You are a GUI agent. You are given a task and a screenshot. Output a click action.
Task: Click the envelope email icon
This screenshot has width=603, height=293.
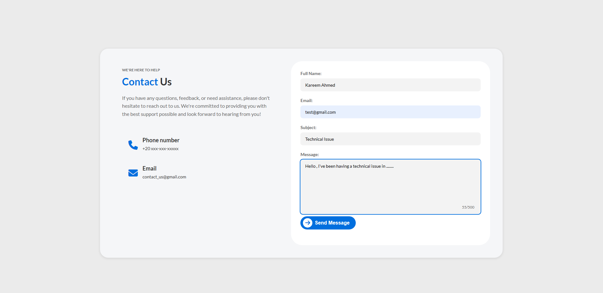click(132, 173)
